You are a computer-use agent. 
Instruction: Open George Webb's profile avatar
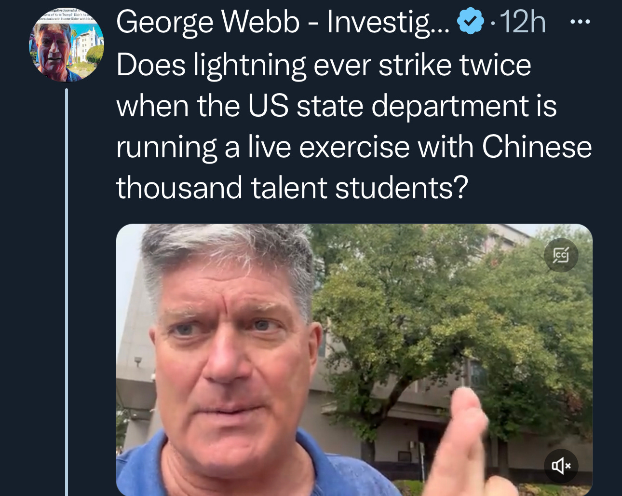(x=67, y=44)
